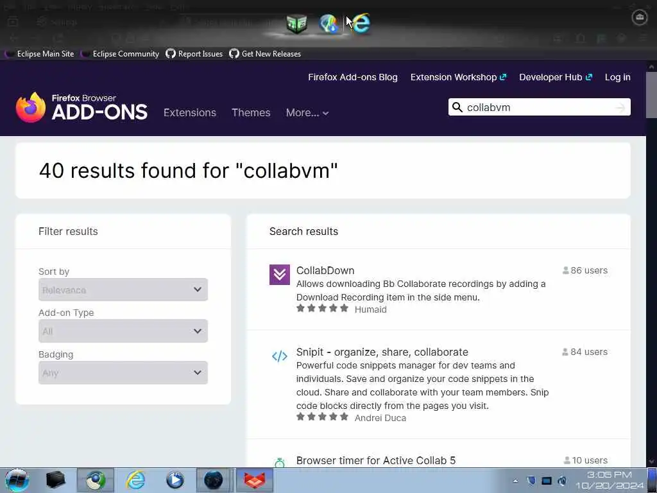Open Browser timer for Active Collab 5
Image resolution: width=657 pixels, height=493 pixels.
(376, 460)
